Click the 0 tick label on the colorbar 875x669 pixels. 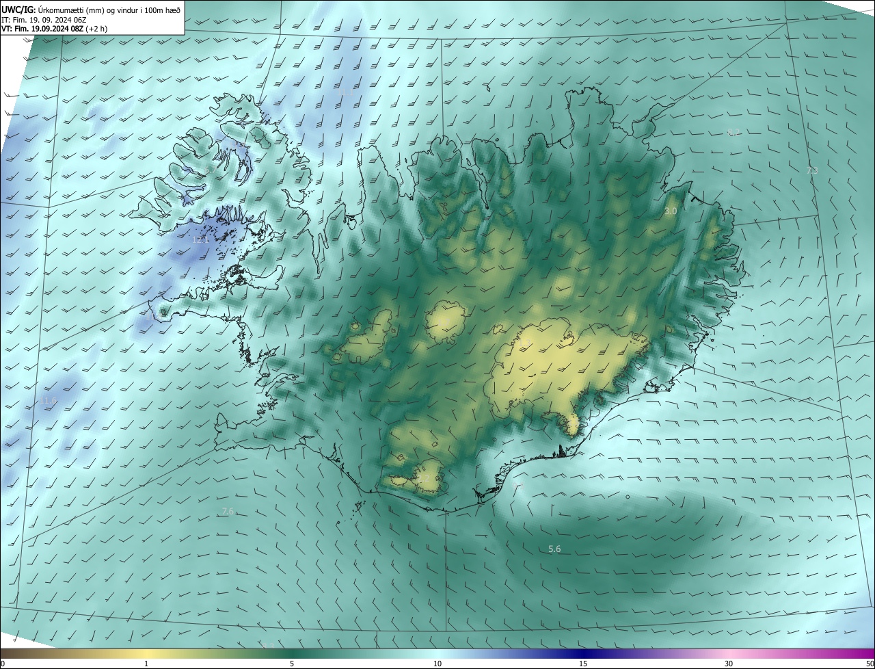coord(3,664)
